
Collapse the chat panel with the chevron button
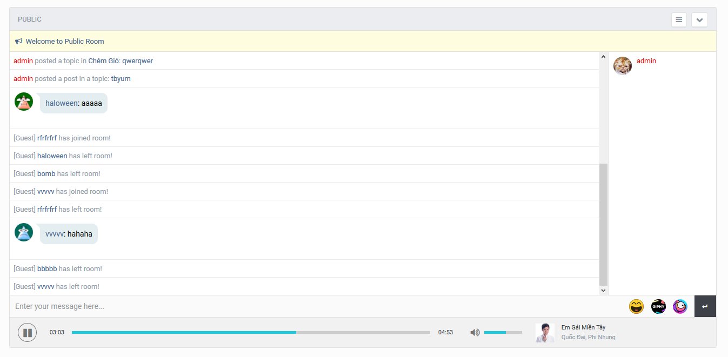coord(699,19)
